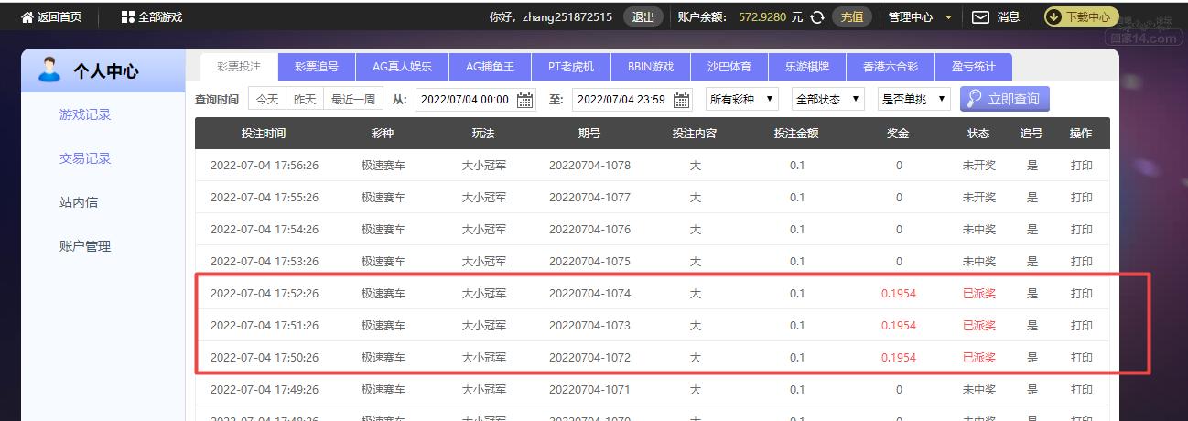Open calendar picker beside end date

coord(682,100)
